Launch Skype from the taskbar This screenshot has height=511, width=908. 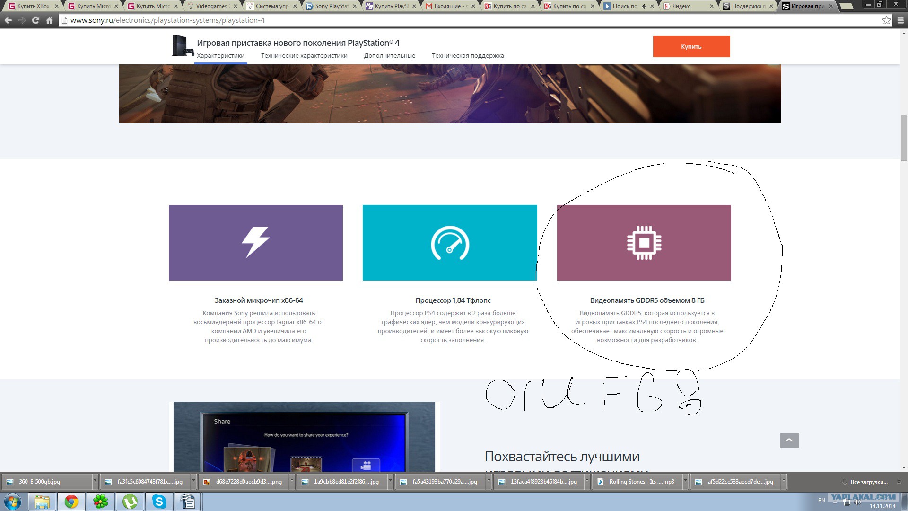[159, 502]
